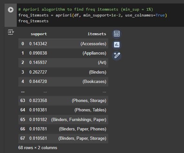
Task: Select the (Binders, Paper, Phones) cell
Action: [x=82, y=129]
